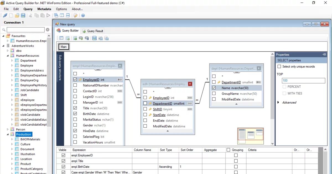Screen dimensions: 332x174
Task: Click the diagram overview minimap thumbnail
Action: (250, 136)
